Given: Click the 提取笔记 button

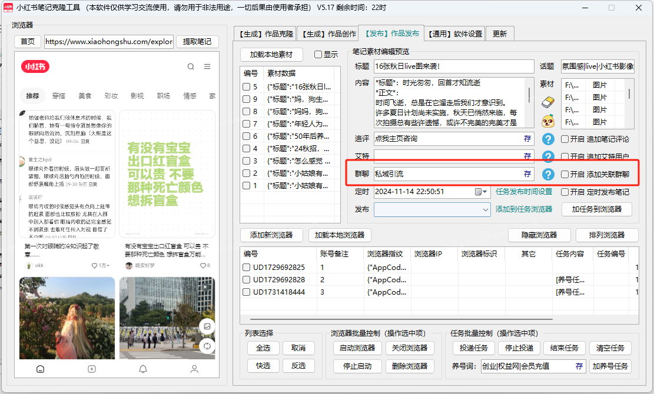Looking at the screenshot, I should click(x=197, y=42).
